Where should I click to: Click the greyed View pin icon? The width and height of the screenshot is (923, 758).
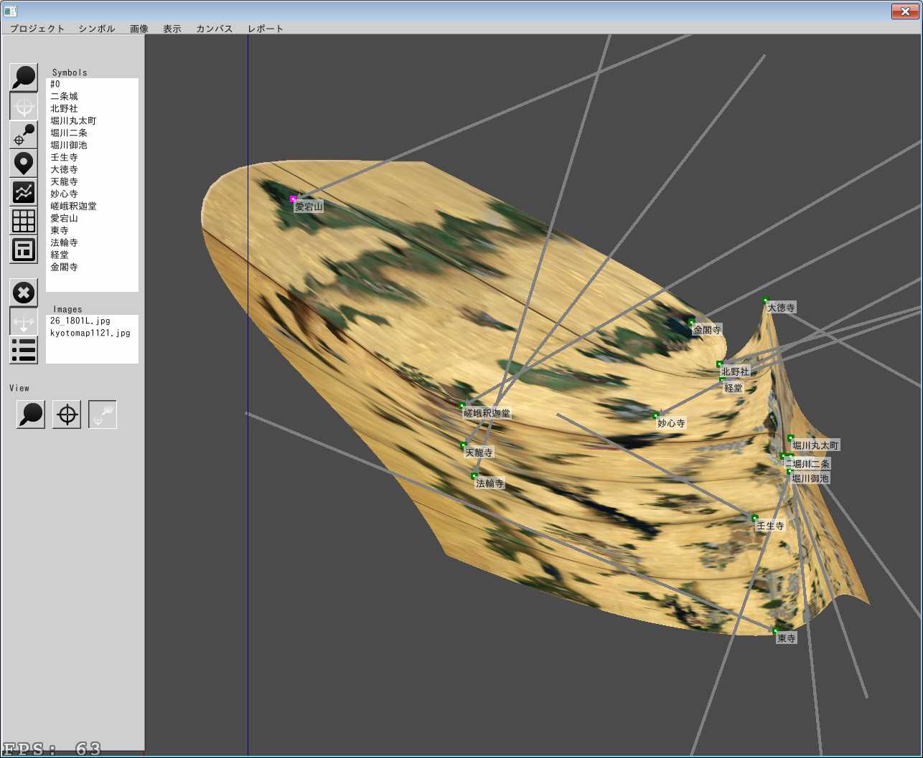pyautogui.click(x=103, y=414)
